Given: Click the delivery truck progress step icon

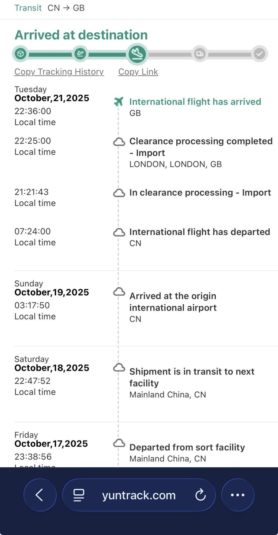Looking at the screenshot, I should 200,54.
